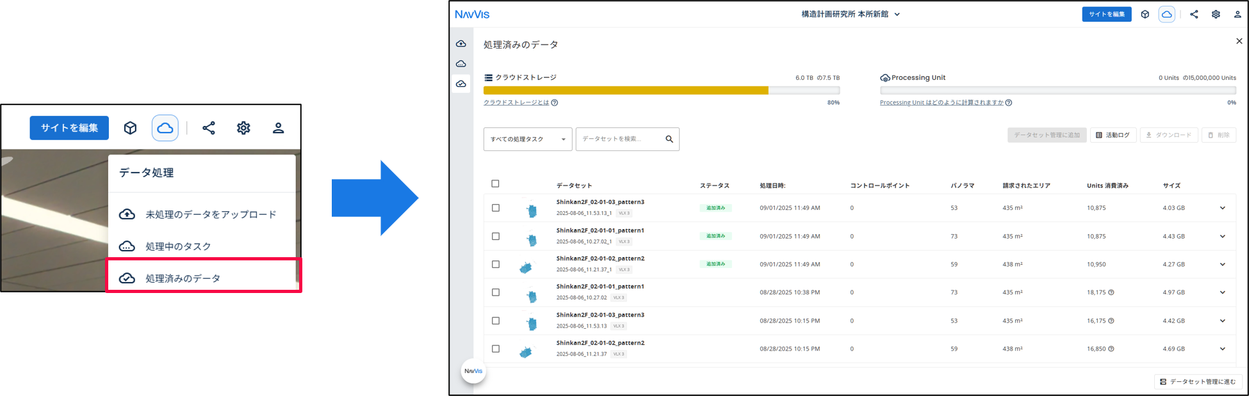Open processing tasks cloud icon in sidebar
Screen dimensions: 1249x396
(461, 64)
